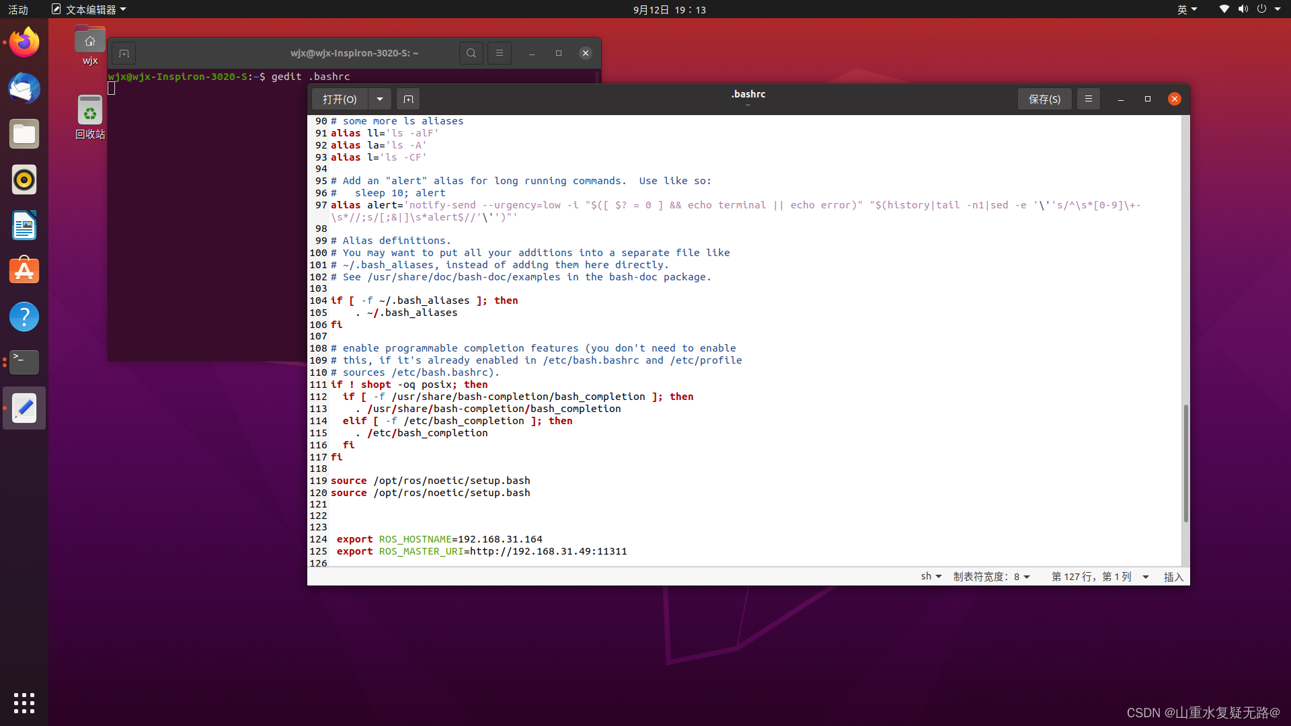Open the sh language selector
The width and height of the screenshot is (1291, 726).
(931, 577)
